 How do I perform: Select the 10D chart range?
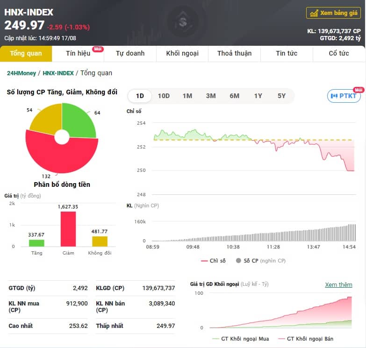(x=164, y=96)
